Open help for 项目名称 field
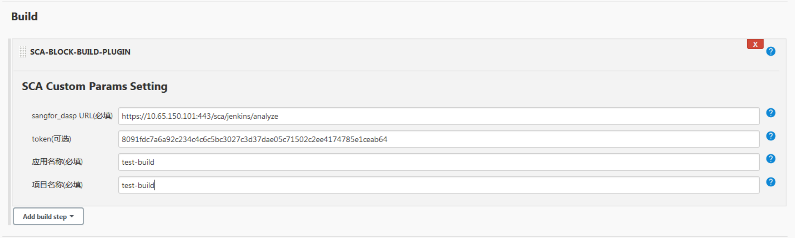This screenshot has height=239, width=795. tap(771, 182)
